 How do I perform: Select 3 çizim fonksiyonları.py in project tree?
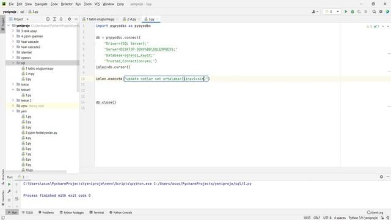41,133
